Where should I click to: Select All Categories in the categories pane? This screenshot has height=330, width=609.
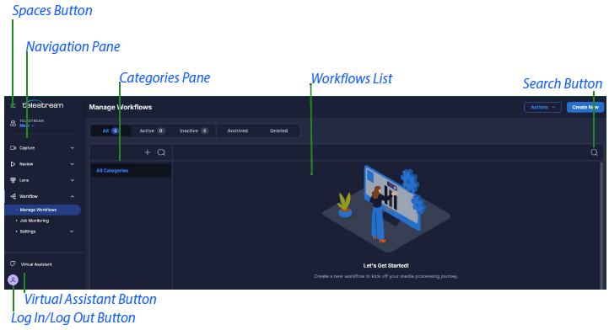pyautogui.click(x=131, y=171)
